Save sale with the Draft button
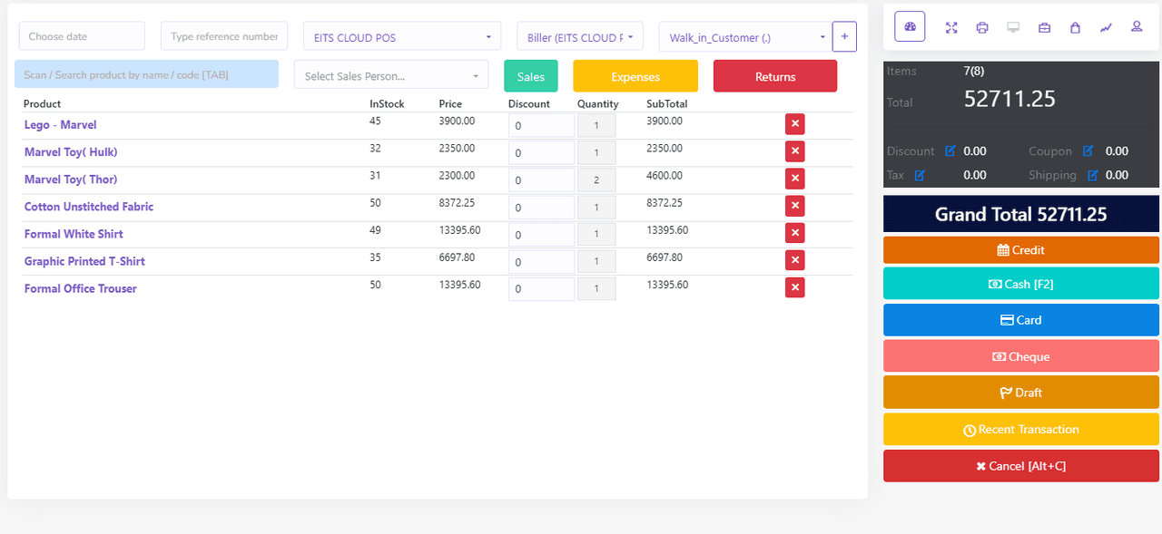 (x=1021, y=393)
